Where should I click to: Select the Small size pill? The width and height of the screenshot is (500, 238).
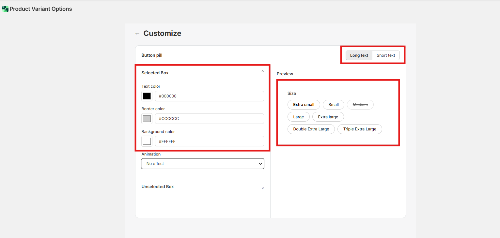click(x=333, y=105)
